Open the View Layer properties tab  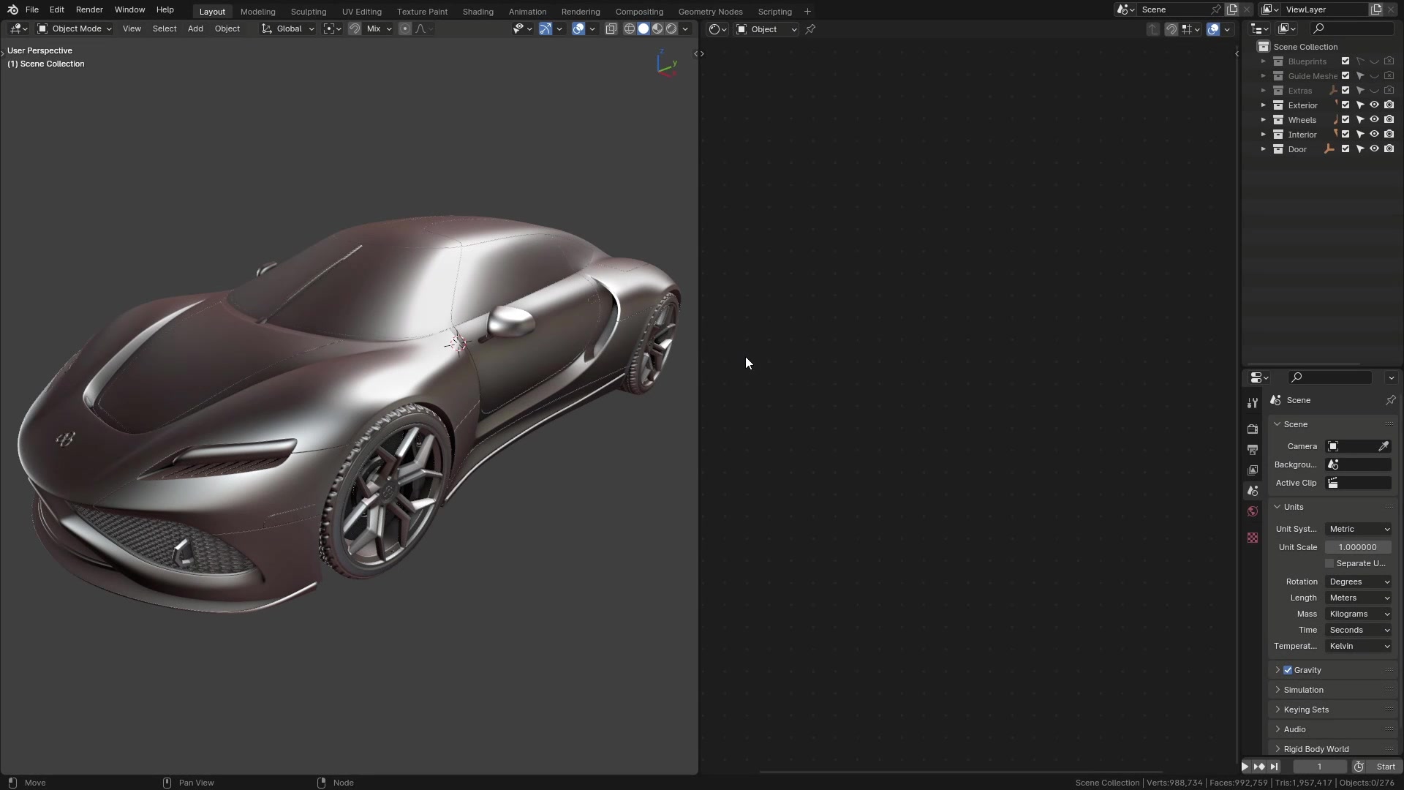(x=1253, y=470)
